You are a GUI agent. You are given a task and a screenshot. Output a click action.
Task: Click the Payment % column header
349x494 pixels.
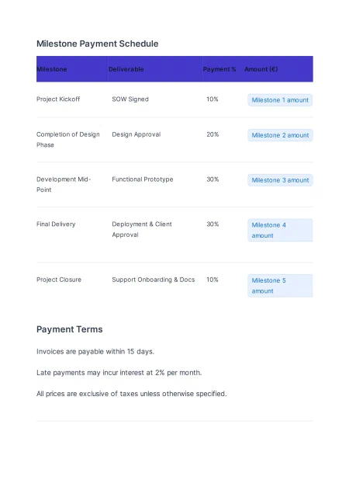click(219, 69)
